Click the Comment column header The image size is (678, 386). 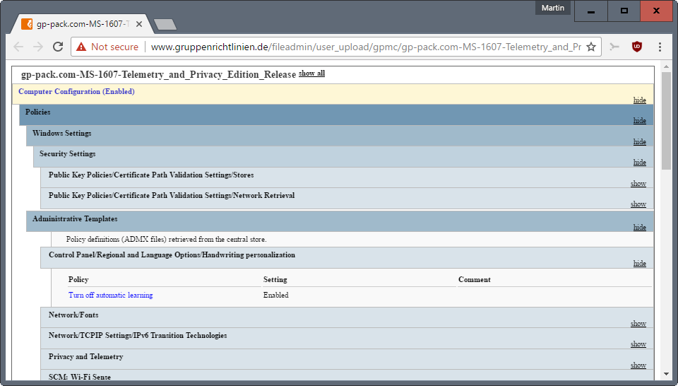tap(475, 279)
